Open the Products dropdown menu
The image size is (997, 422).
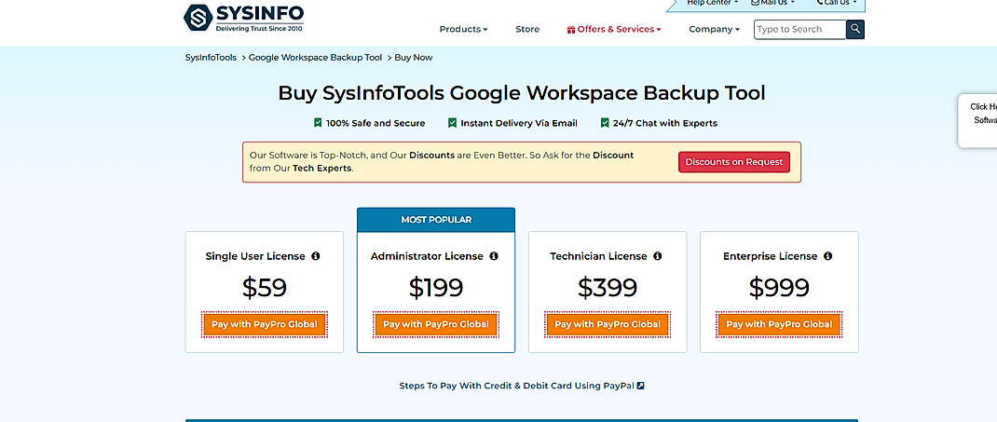point(463,29)
